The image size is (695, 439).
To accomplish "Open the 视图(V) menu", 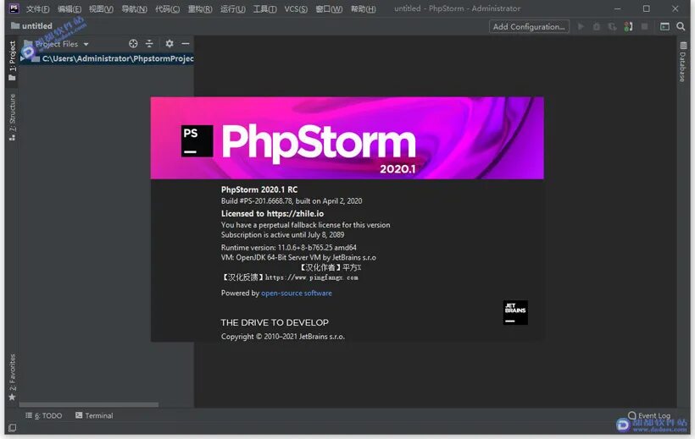I will pyautogui.click(x=101, y=8).
